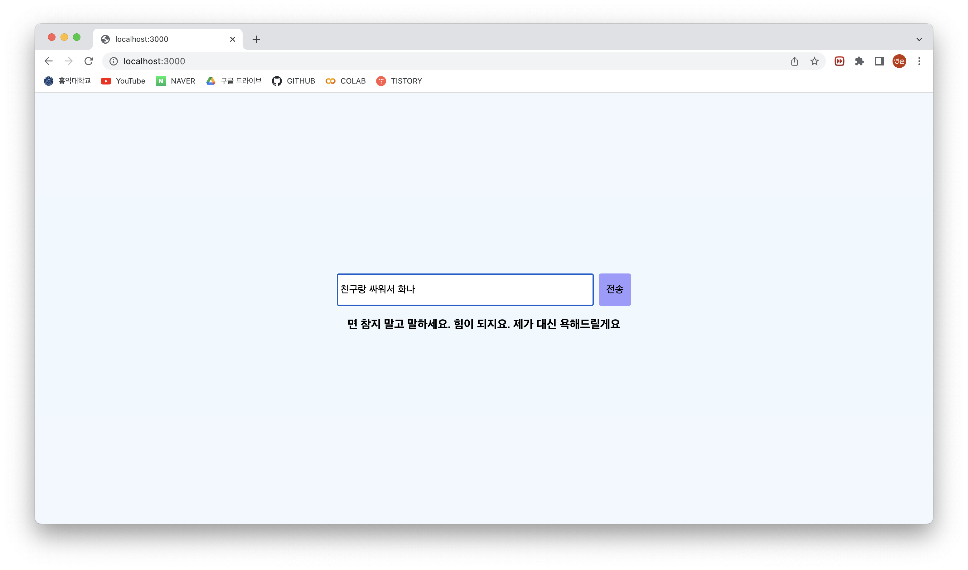Viewport: 968px width, 570px height.
Task: Click the browser back arrow
Action: point(48,61)
